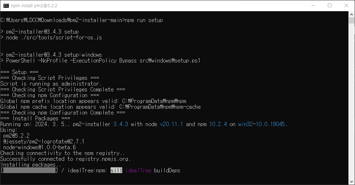
Task: Click the blue node version v20.11.1
Action: click(172, 124)
